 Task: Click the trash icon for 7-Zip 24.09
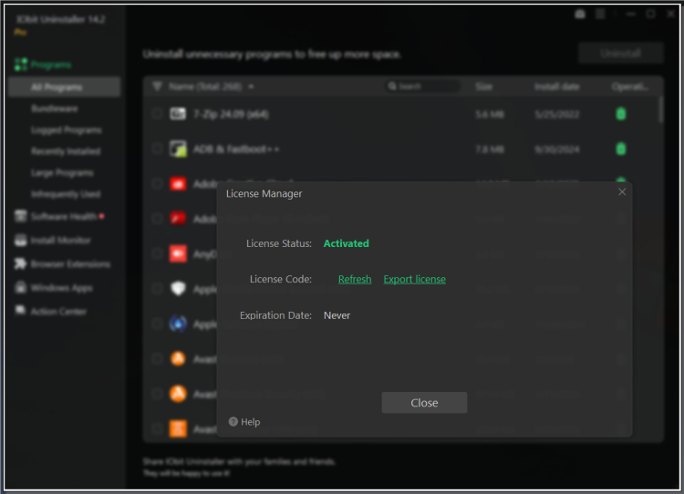[621, 114]
